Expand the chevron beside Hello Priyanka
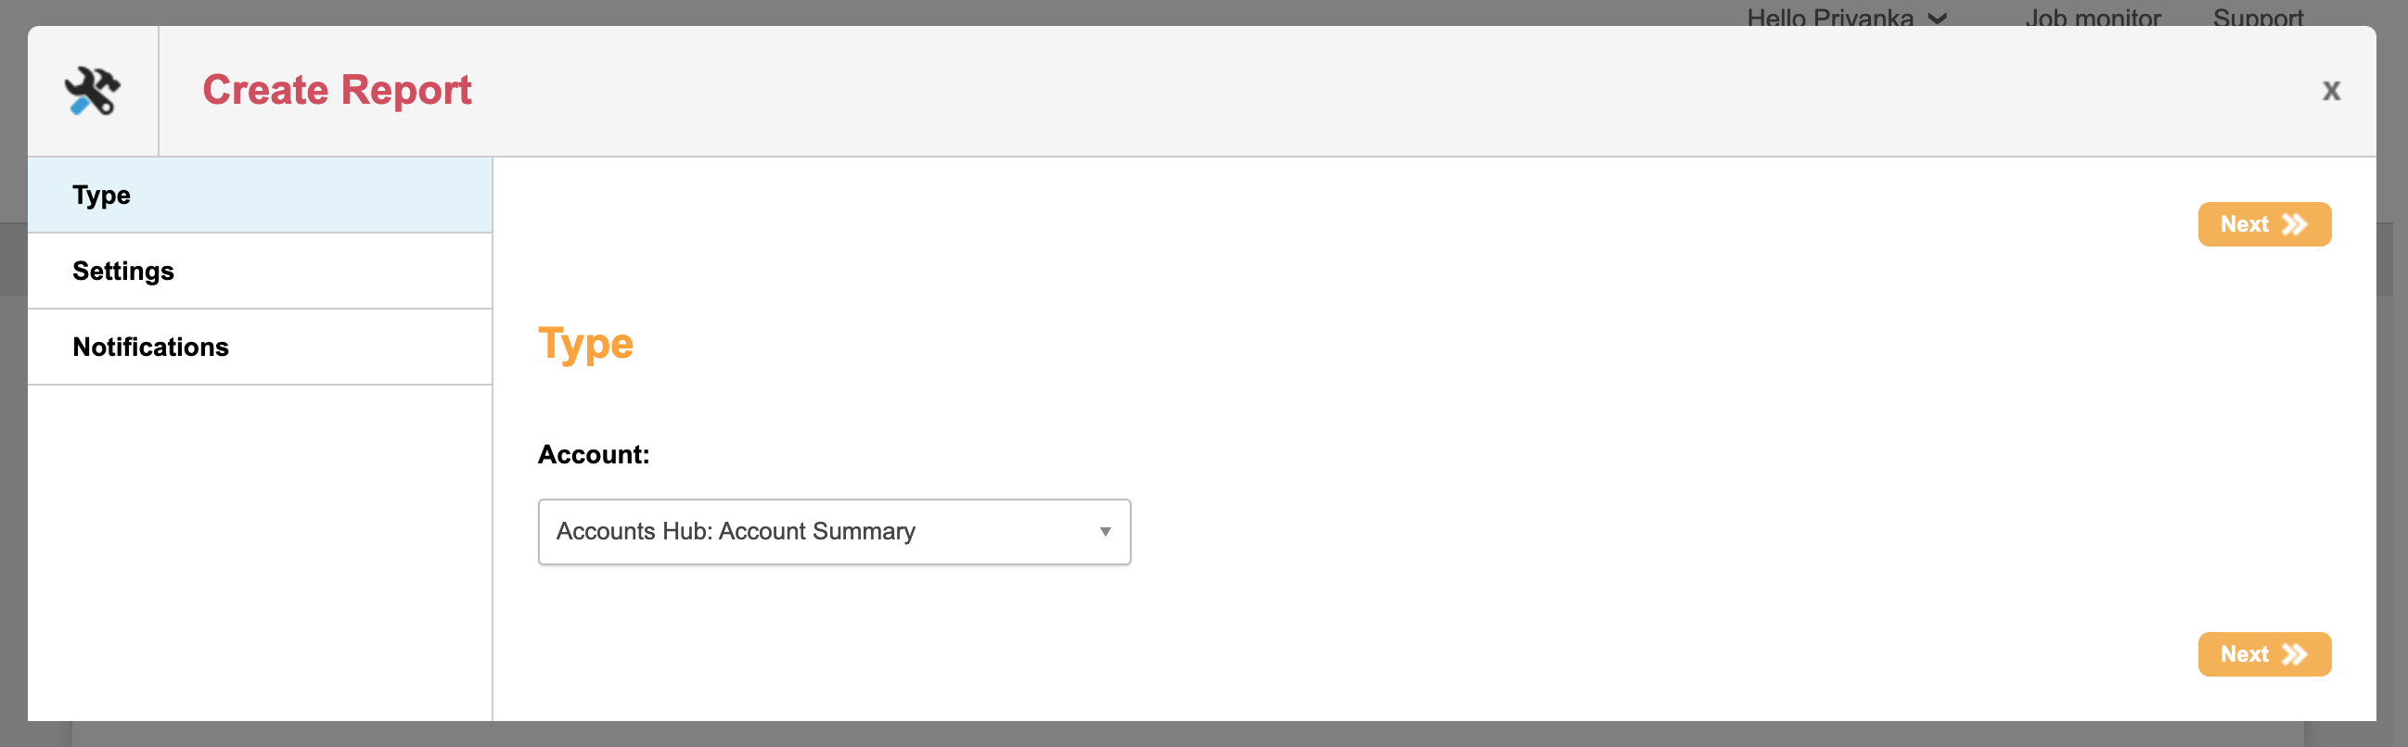Viewport: 2408px width, 747px height. tap(1938, 18)
